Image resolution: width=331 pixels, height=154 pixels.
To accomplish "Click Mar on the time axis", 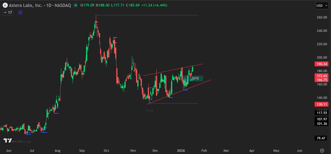I will [x=226, y=151].
